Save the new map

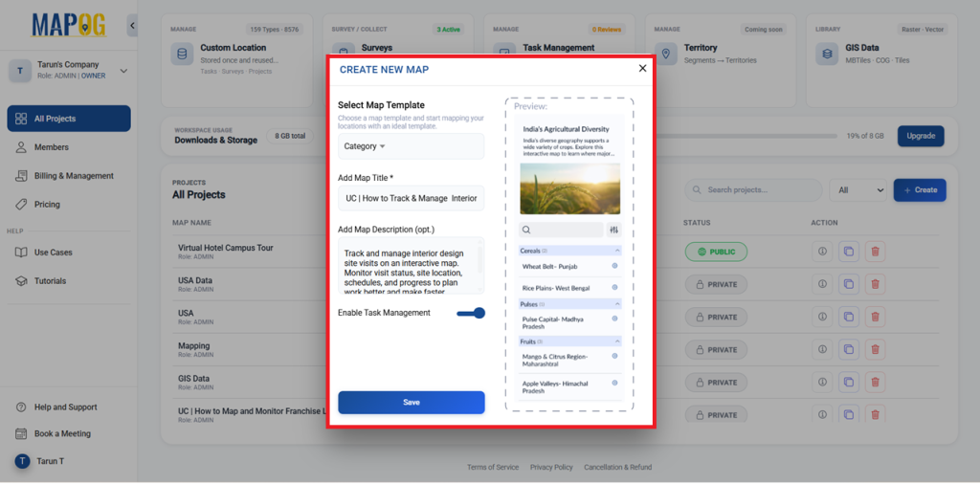coord(411,403)
